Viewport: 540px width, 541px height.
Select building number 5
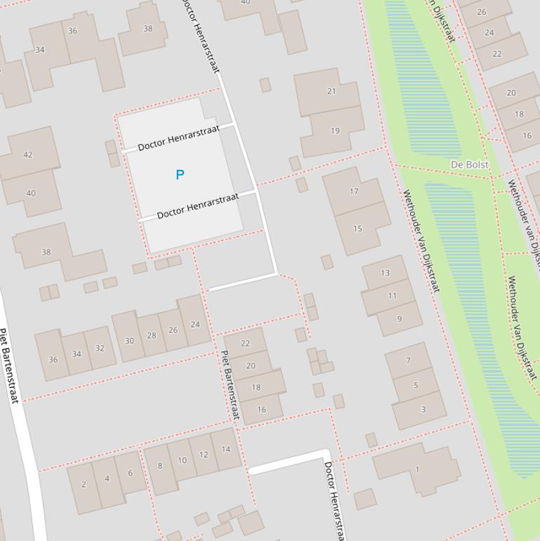pos(416,385)
